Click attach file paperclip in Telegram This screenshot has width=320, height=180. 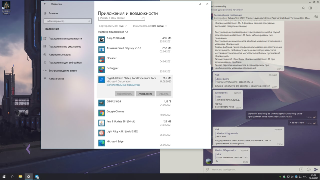pyautogui.click(x=207, y=169)
